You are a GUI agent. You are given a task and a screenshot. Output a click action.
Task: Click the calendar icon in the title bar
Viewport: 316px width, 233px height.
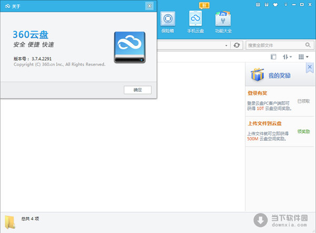pos(256,5)
